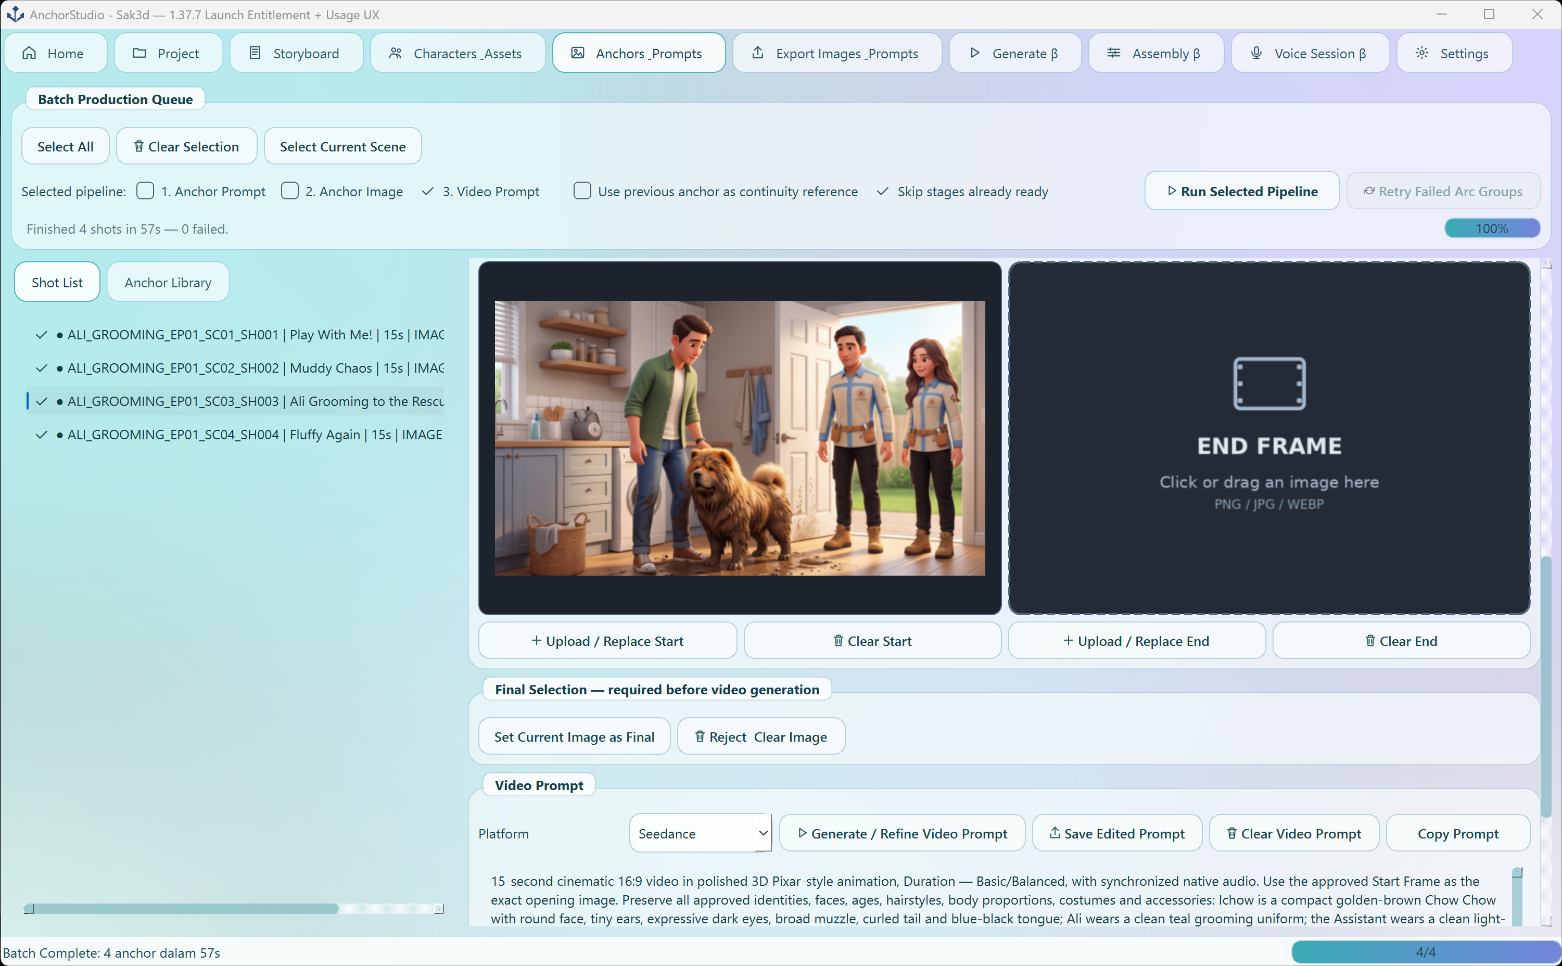Click the Assembly β sliders icon
Image resolution: width=1562 pixels, height=966 pixels.
[x=1113, y=53]
